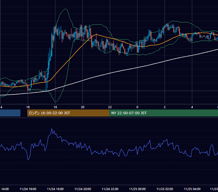
Task: Click the 4 hour label under chart
Action: point(192,107)
